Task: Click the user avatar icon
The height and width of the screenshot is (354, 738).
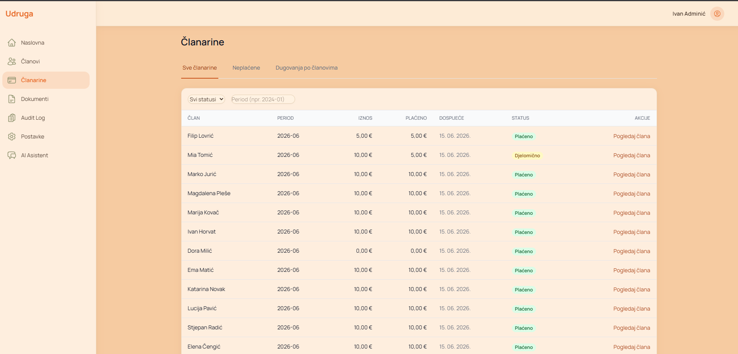Action: click(x=717, y=14)
